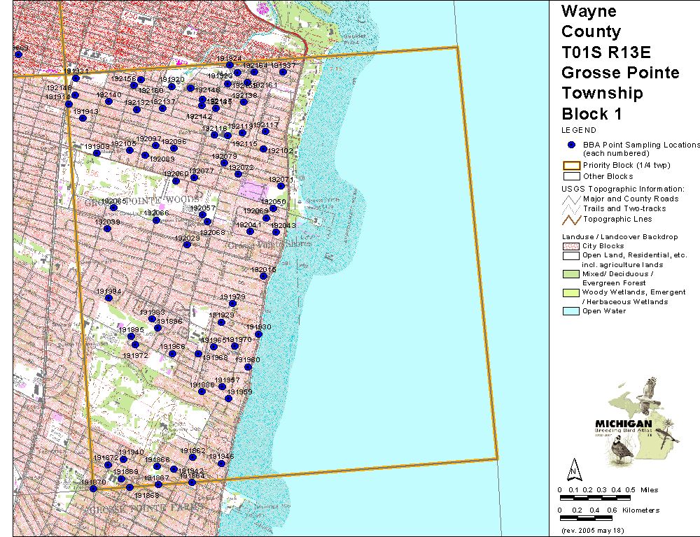
Task: Click the Mixed/Deciduous/Evergreen Forest swatch
Action: click(571, 274)
